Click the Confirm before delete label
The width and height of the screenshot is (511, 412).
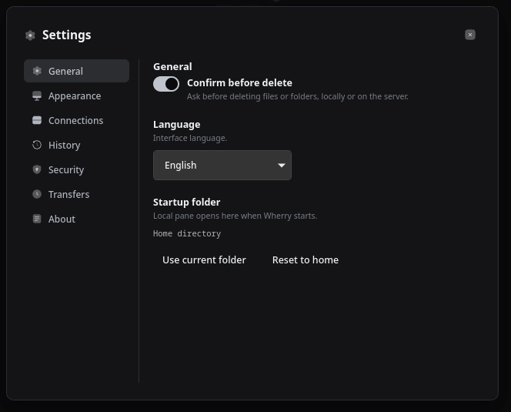click(x=239, y=83)
